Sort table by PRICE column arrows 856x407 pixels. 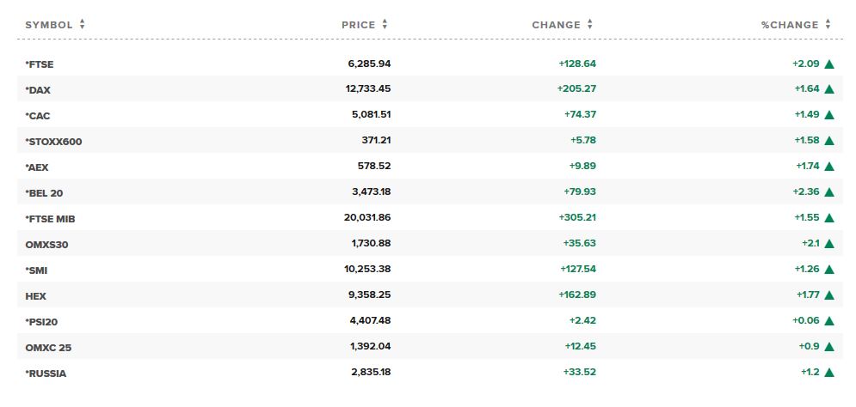pos(385,25)
